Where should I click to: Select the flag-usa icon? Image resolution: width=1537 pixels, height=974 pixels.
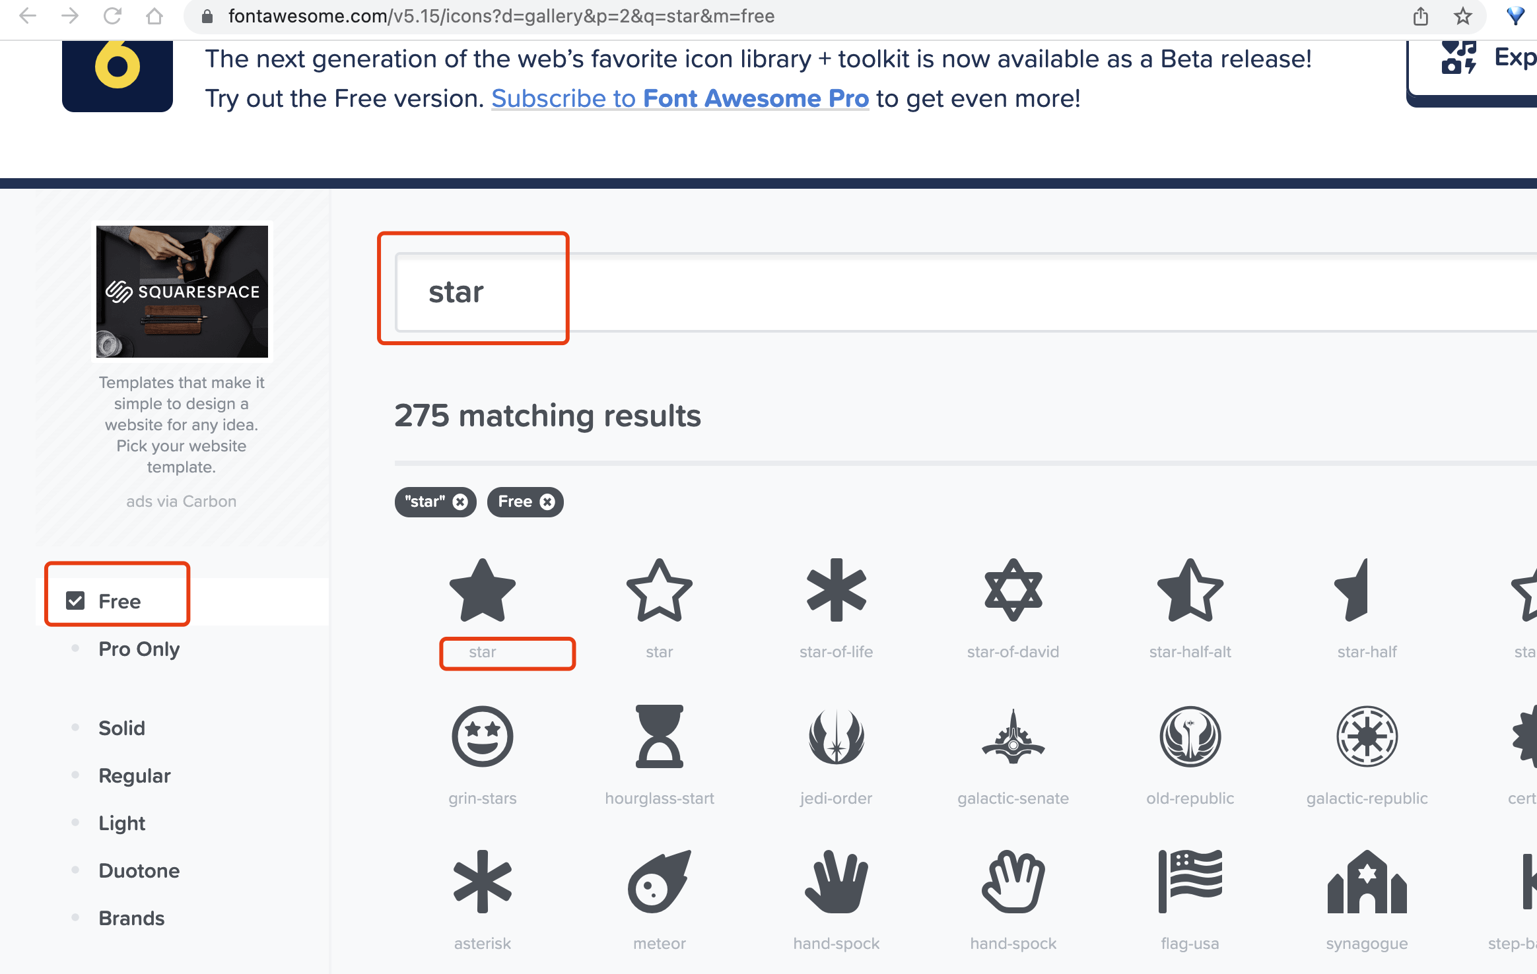pos(1190,882)
